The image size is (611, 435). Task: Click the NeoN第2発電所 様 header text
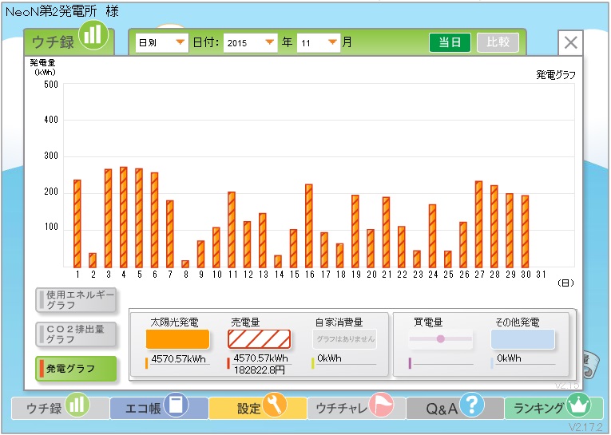click(62, 11)
